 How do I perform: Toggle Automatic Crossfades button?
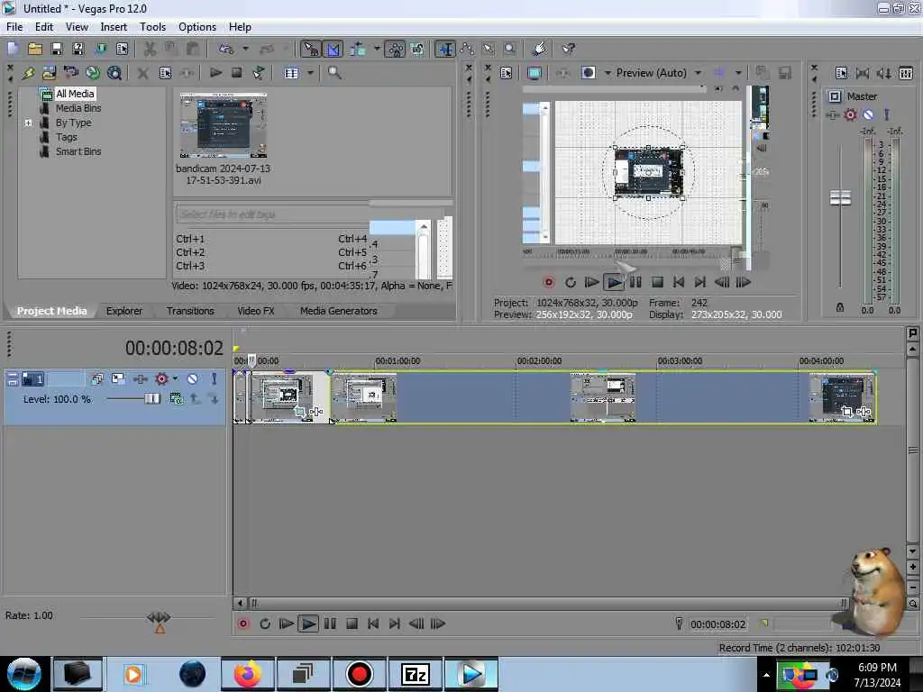333,49
